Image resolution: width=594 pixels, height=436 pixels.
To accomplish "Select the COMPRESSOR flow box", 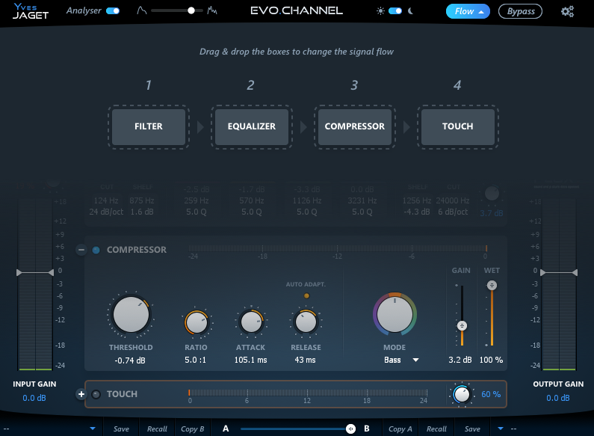I will (x=355, y=126).
